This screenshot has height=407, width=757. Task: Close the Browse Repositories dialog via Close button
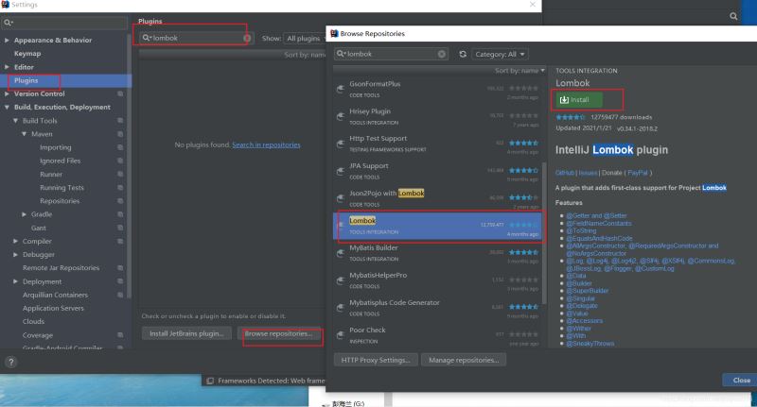[x=741, y=380]
